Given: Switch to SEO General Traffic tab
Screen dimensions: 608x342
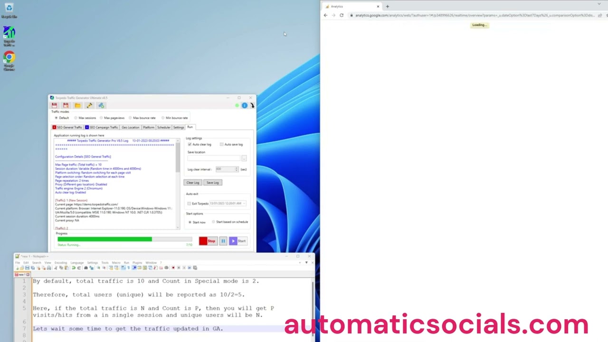Looking at the screenshot, I should [67, 127].
